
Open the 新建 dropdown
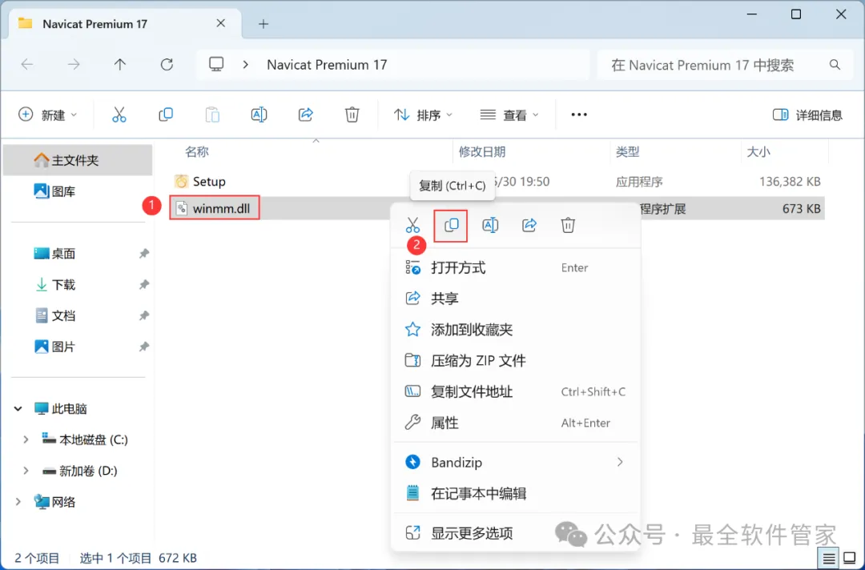tap(47, 114)
